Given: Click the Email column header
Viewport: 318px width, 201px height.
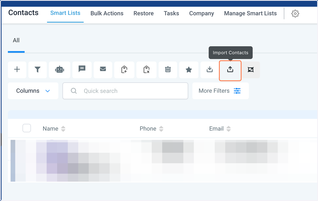Looking at the screenshot, I should coord(217,129).
